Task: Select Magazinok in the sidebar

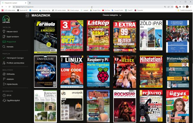Action: [x=11, y=42]
